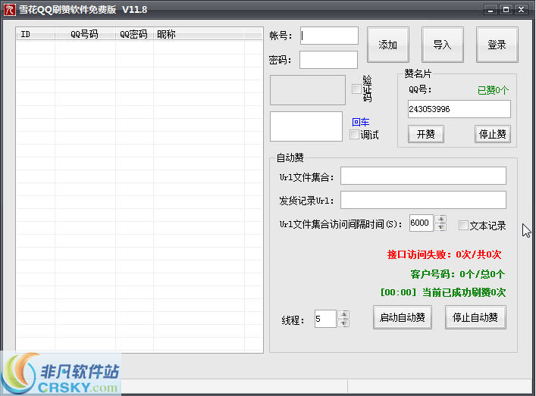536x396 pixels.
Task: Enable the 验证码 checkbox
Action: pyautogui.click(x=356, y=89)
